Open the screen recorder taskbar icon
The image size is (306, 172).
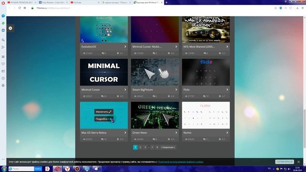pos(77,169)
